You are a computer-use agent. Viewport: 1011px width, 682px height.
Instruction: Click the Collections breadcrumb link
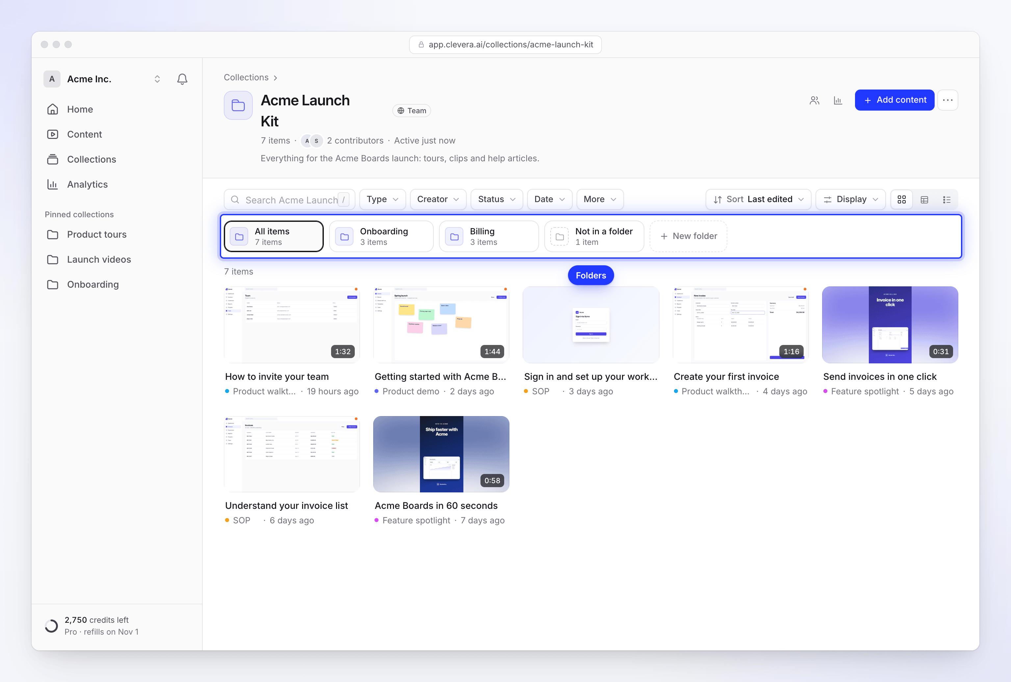pos(246,77)
